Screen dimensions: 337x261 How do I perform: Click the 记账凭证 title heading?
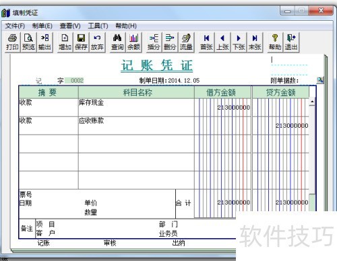click(x=157, y=66)
